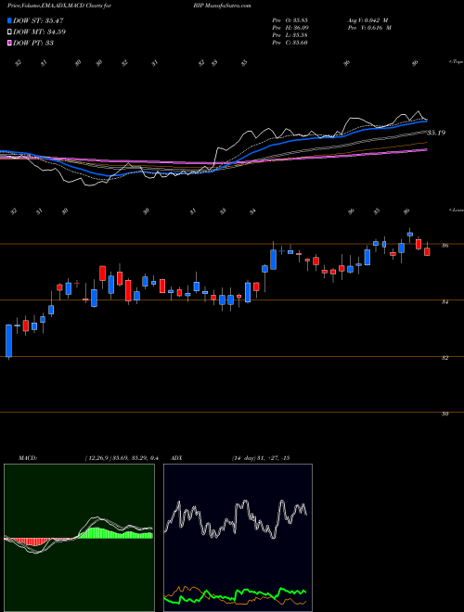Click the 'Pre L: 35.38' low value
The width and height of the screenshot is (464, 612).
click(290, 35)
